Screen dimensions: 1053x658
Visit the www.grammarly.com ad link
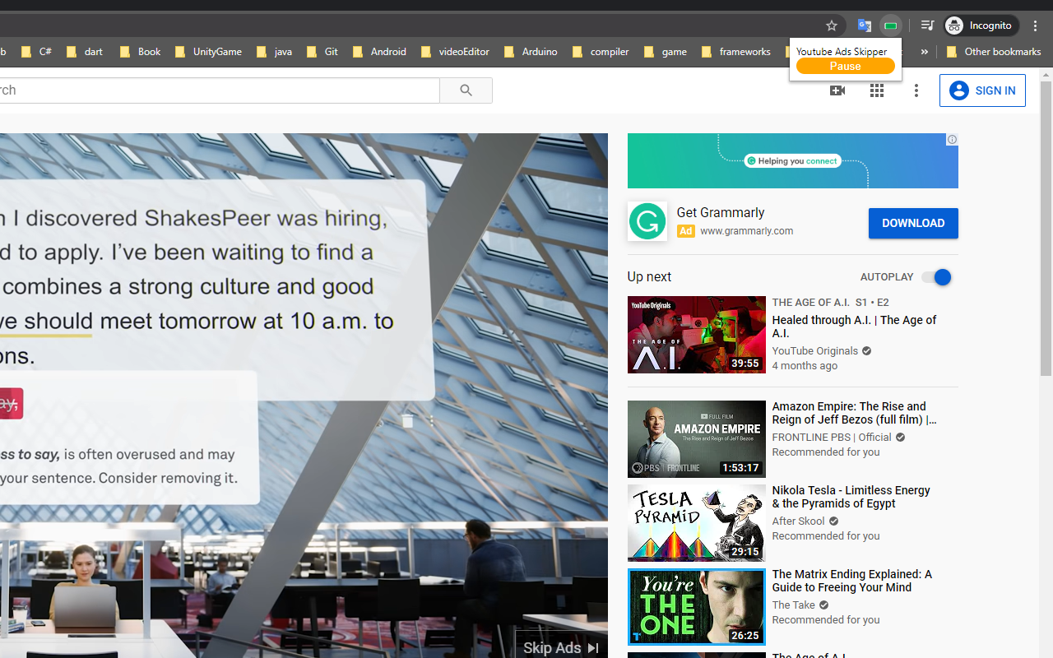pyautogui.click(x=747, y=231)
